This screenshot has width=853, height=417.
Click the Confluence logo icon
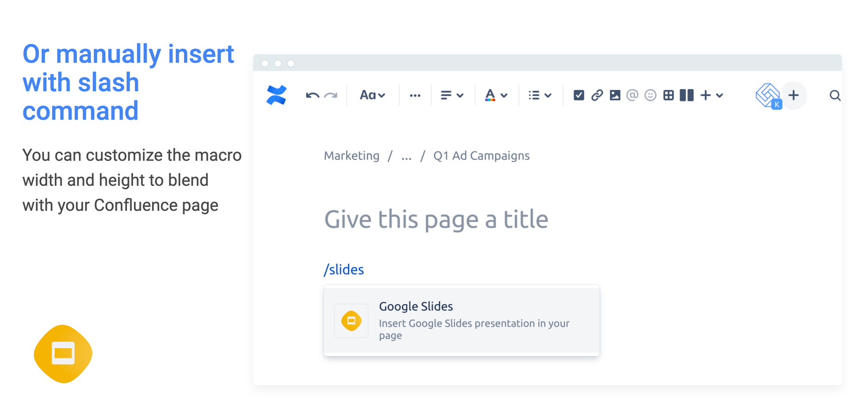click(x=276, y=95)
